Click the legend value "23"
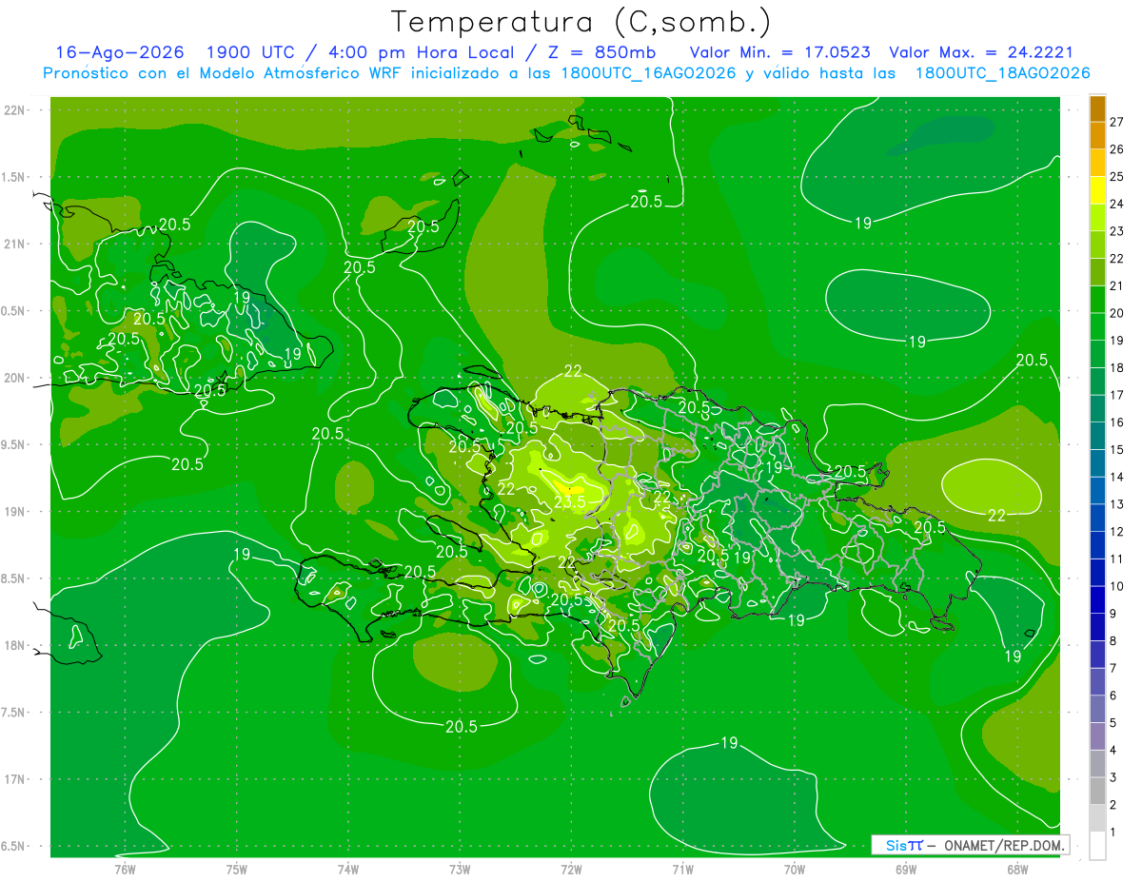The width and height of the screenshot is (1142, 882). click(x=1116, y=231)
